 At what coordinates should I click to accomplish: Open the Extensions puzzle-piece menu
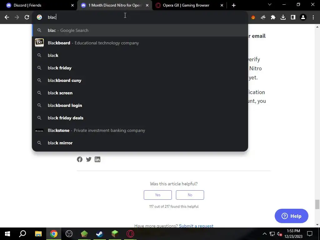pos(273,17)
